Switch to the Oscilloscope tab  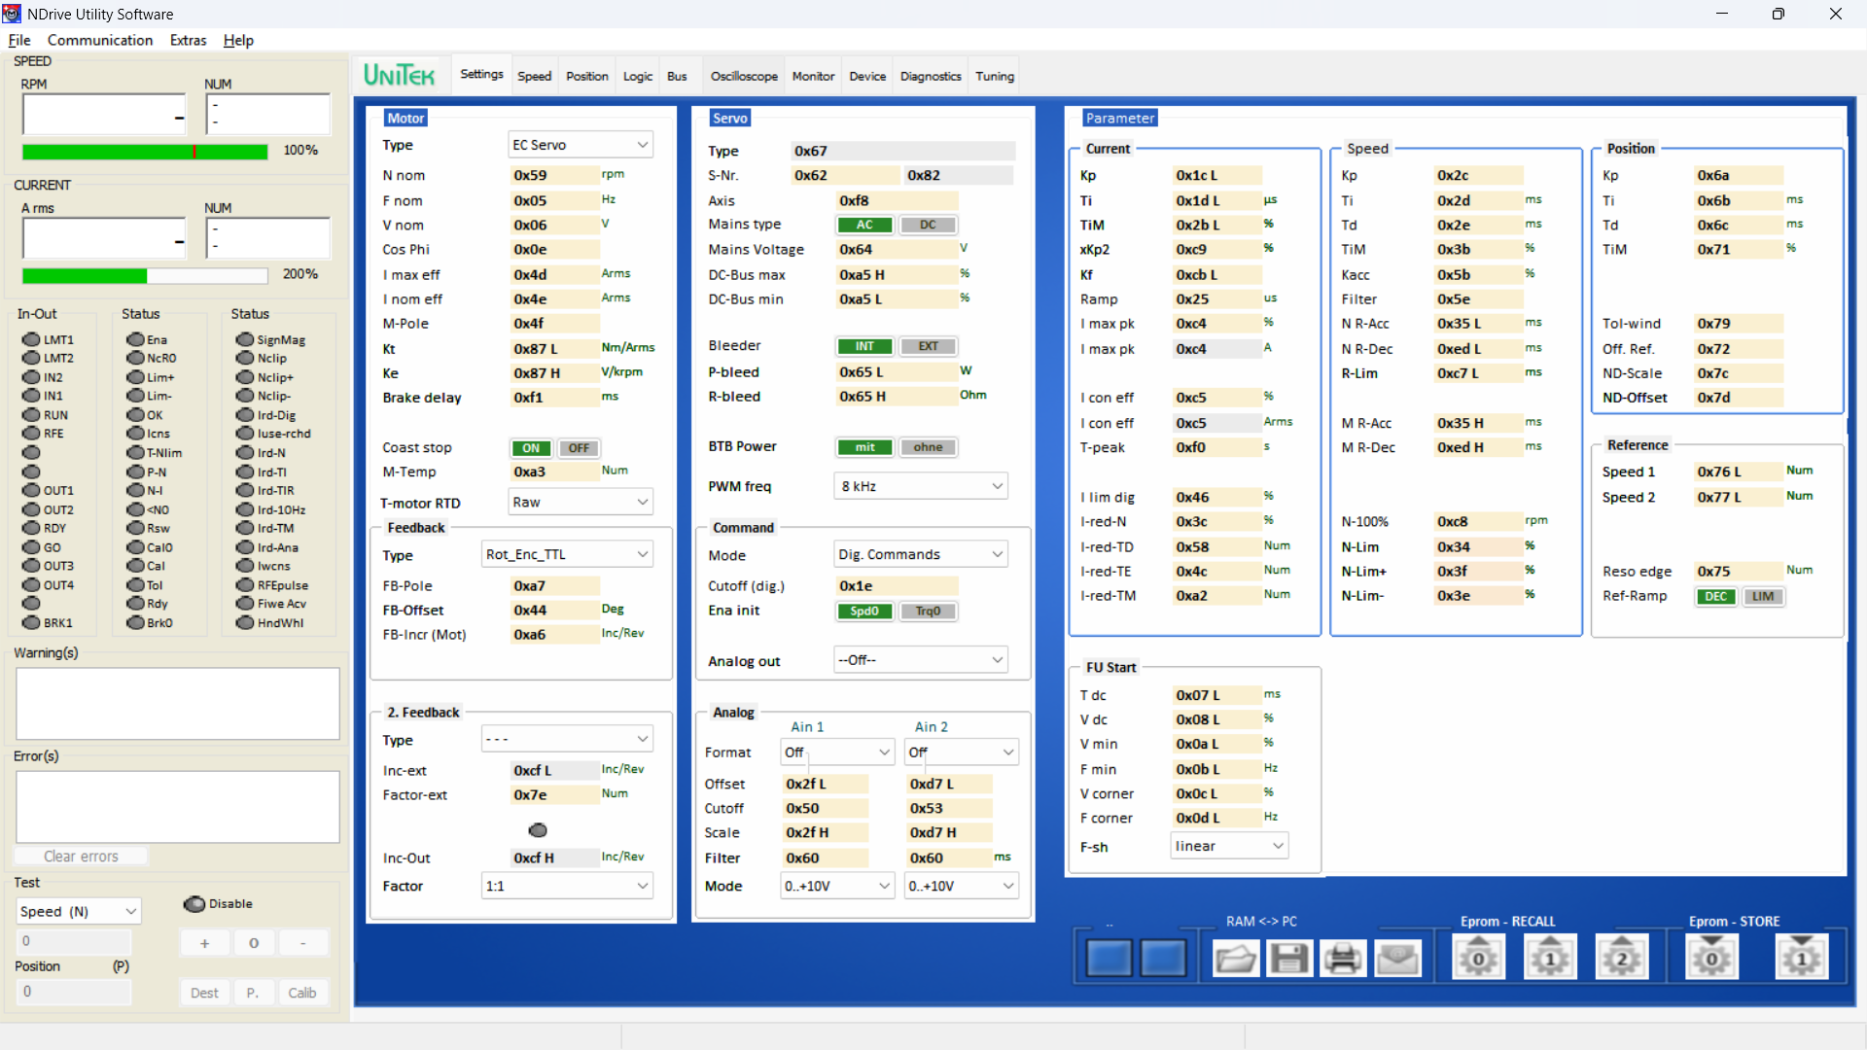pos(743,76)
